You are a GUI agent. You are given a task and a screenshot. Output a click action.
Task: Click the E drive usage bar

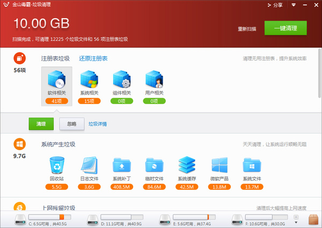[x=194, y=217]
